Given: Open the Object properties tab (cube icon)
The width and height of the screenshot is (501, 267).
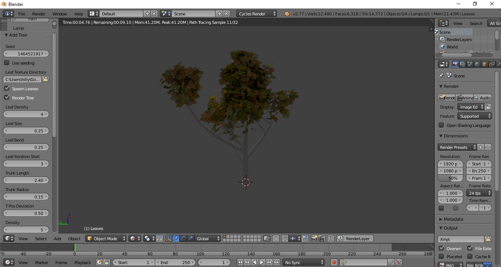Looking at the screenshot, I should pos(484,64).
